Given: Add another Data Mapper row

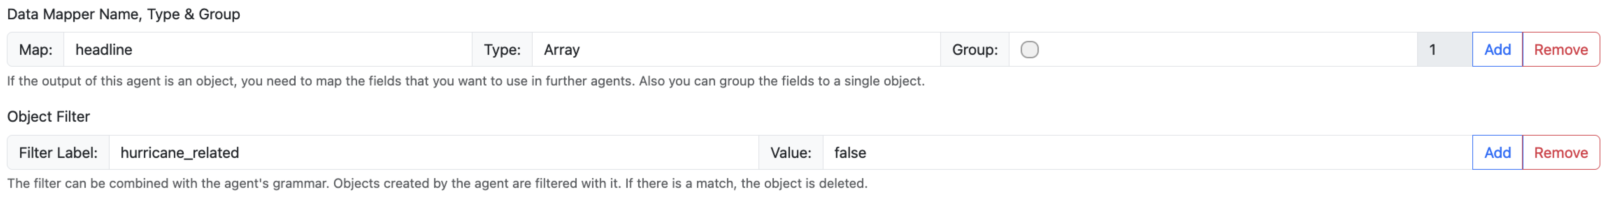Looking at the screenshot, I should click(x=1497, y=50).
